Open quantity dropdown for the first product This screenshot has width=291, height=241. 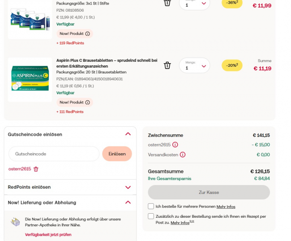click(195, 4)
